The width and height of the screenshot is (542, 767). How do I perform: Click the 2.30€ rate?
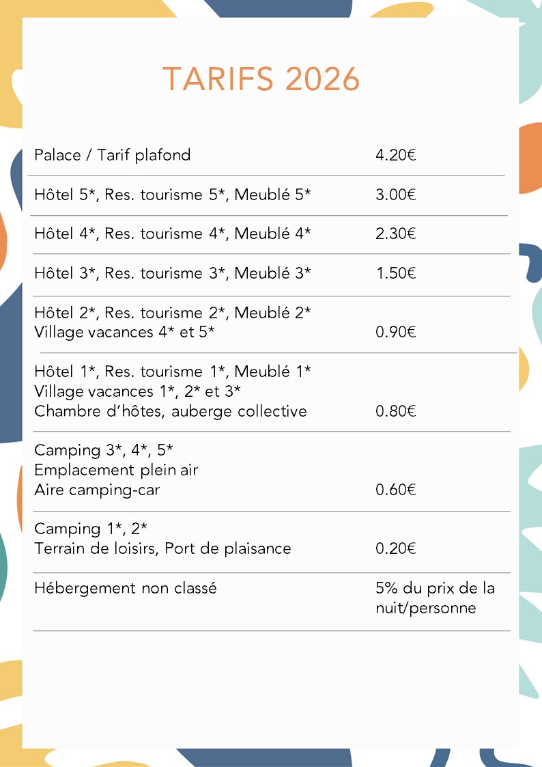pos(395,234)
